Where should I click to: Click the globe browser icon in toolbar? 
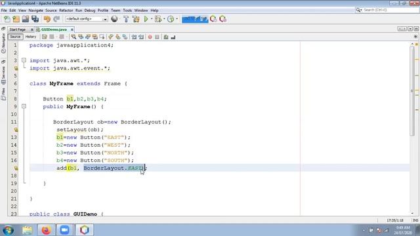114,19
